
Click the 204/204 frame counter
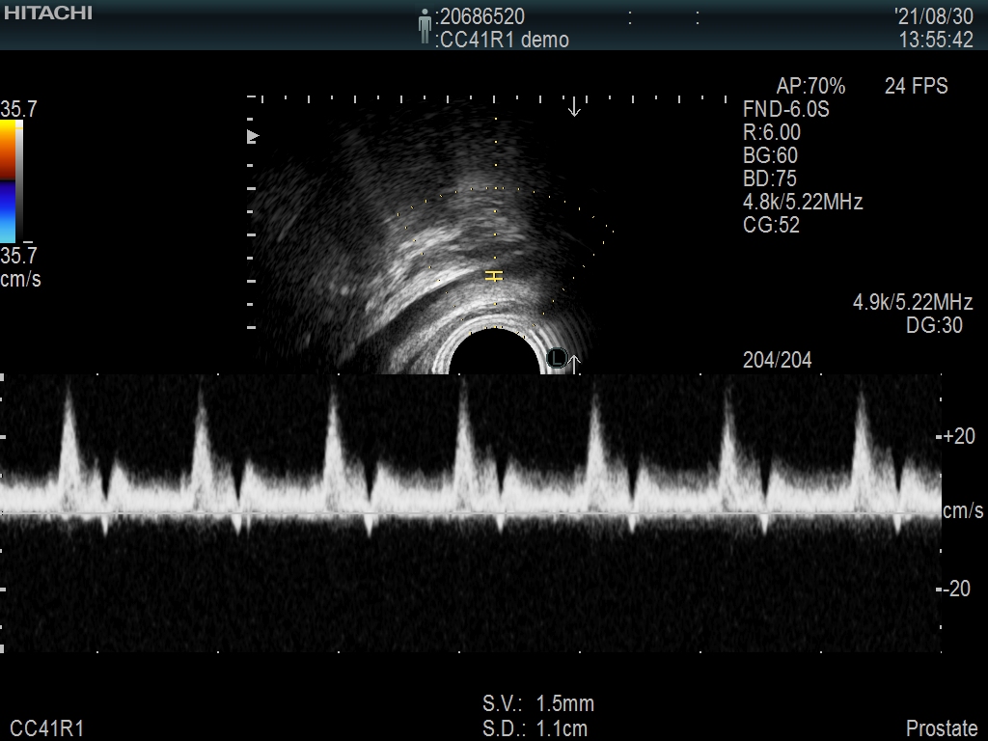pos(777,360)
